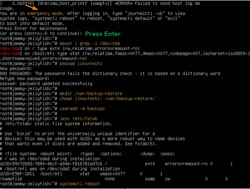Viewport: 250px width, 189px height.
Task: Click the 'mkdir /var/backup-restore' command
Action: [91, 94]
